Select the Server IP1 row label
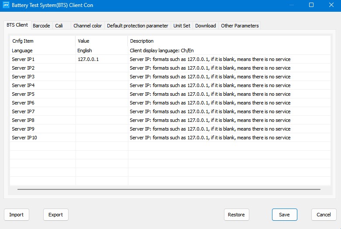This screenshot has width=341, height=229. [x=23, y=59]
